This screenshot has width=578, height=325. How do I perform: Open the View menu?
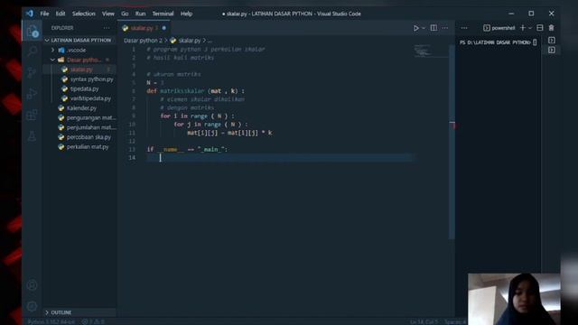click(108, 14)
